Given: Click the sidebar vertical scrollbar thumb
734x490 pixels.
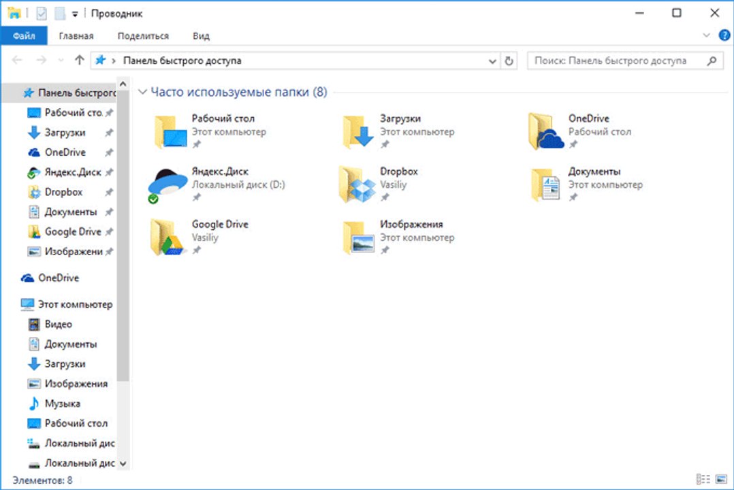Looking at the screenshot, I should coord(123,236).
